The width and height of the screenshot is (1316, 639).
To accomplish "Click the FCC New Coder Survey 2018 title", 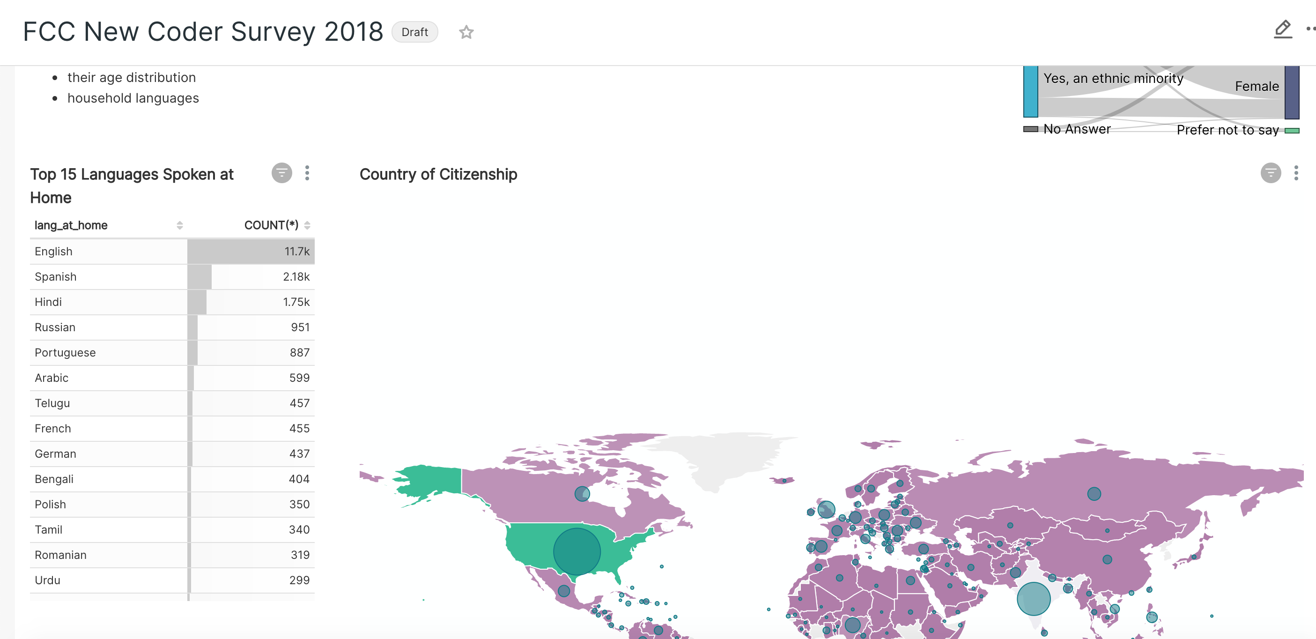I will 203,32.
